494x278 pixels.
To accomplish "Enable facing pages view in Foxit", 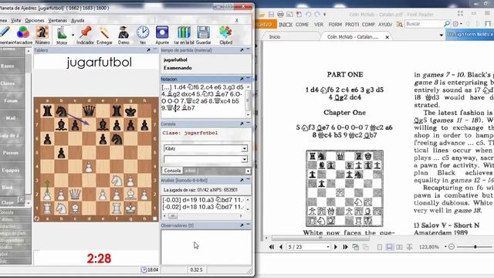I will (400, 247).
